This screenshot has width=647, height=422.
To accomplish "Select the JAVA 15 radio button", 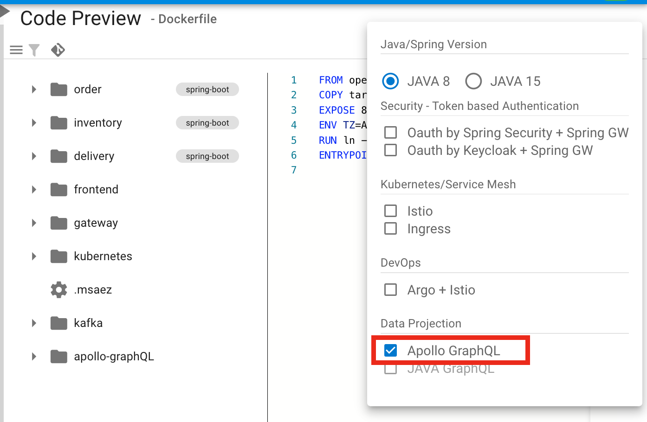I will (x=473, y=81).
